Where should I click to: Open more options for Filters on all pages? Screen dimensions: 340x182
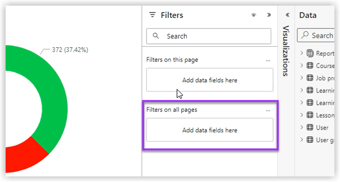coord(268,110)
